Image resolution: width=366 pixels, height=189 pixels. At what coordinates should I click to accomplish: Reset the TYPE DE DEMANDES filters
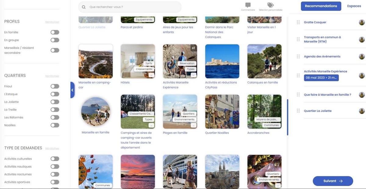(52, 148)
